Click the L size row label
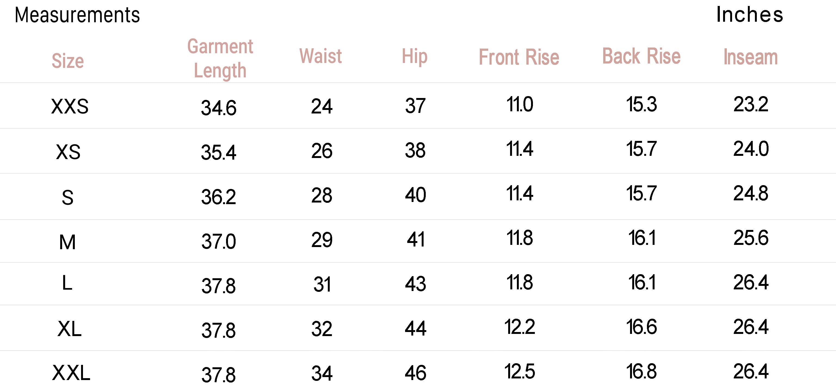 tap(67, 283)
